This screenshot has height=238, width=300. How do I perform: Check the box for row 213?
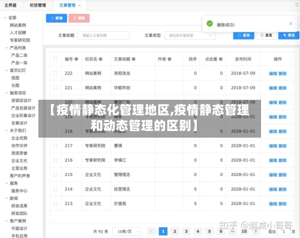pyautogui.click(x=55, y=203)
